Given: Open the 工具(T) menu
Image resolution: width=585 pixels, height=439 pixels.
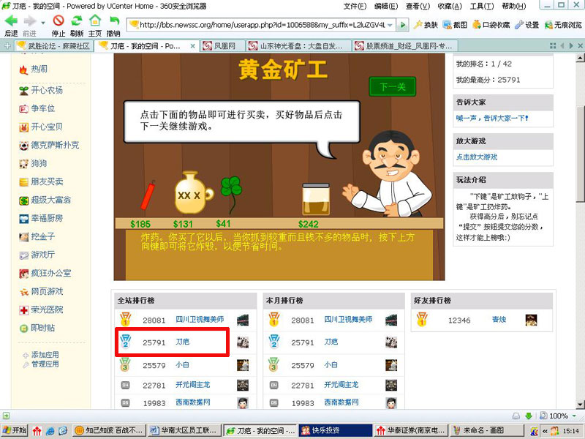Looking at the screenshot, I should [x=481, y=6].
